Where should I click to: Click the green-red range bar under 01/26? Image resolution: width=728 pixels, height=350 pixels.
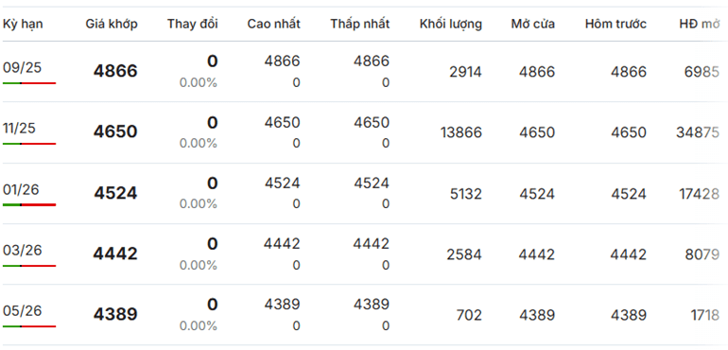click(29, 204)
